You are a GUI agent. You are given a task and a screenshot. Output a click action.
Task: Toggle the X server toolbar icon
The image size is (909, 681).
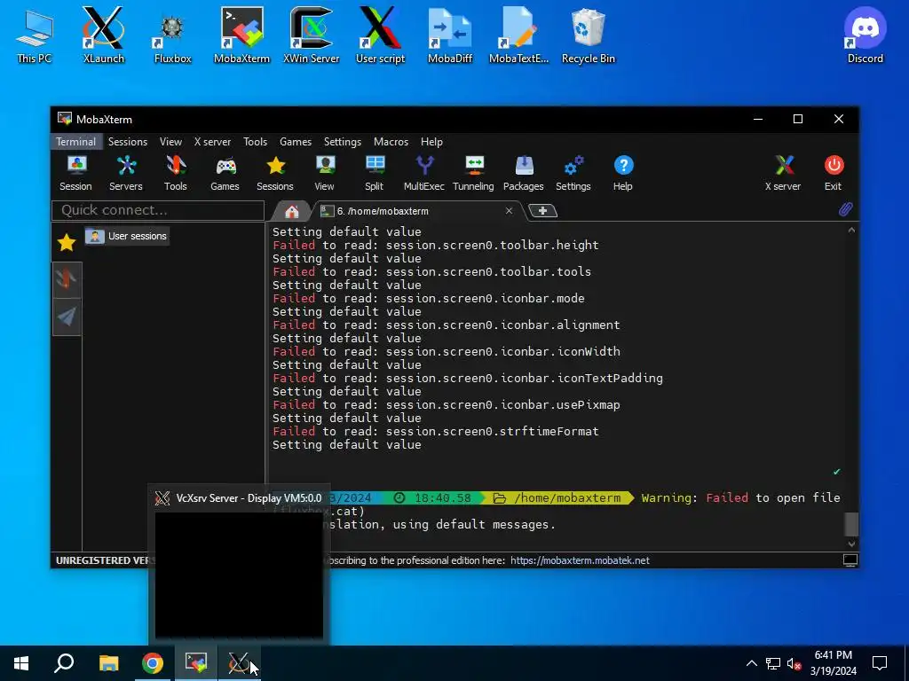[783, 173]
